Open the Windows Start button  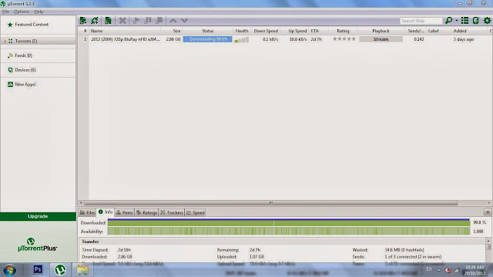9,270
